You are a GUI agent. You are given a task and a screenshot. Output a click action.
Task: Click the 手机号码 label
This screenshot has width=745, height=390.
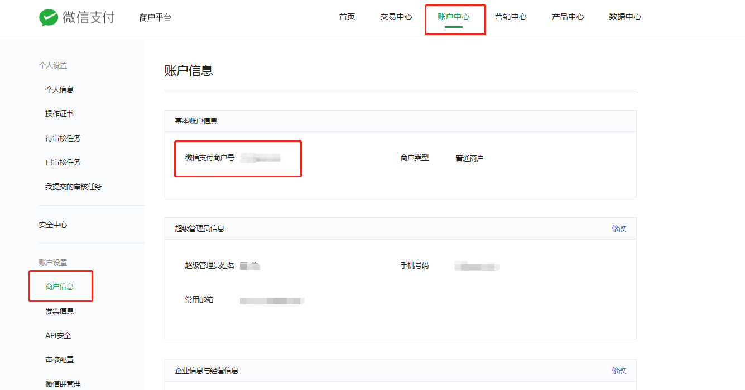(415, 265)
